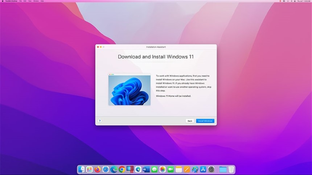Click "Windows 11 Home will be installed." text
Viewport: 312px width, 175px height.
[173, 96]
